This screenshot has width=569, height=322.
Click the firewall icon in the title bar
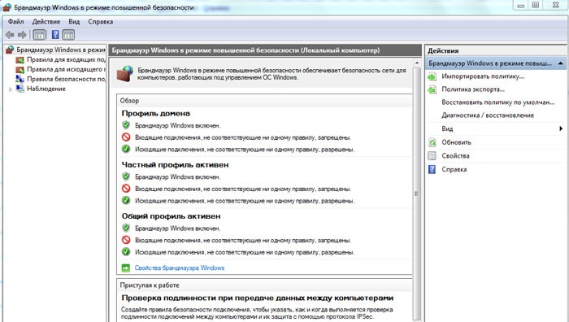click(7, 7)
